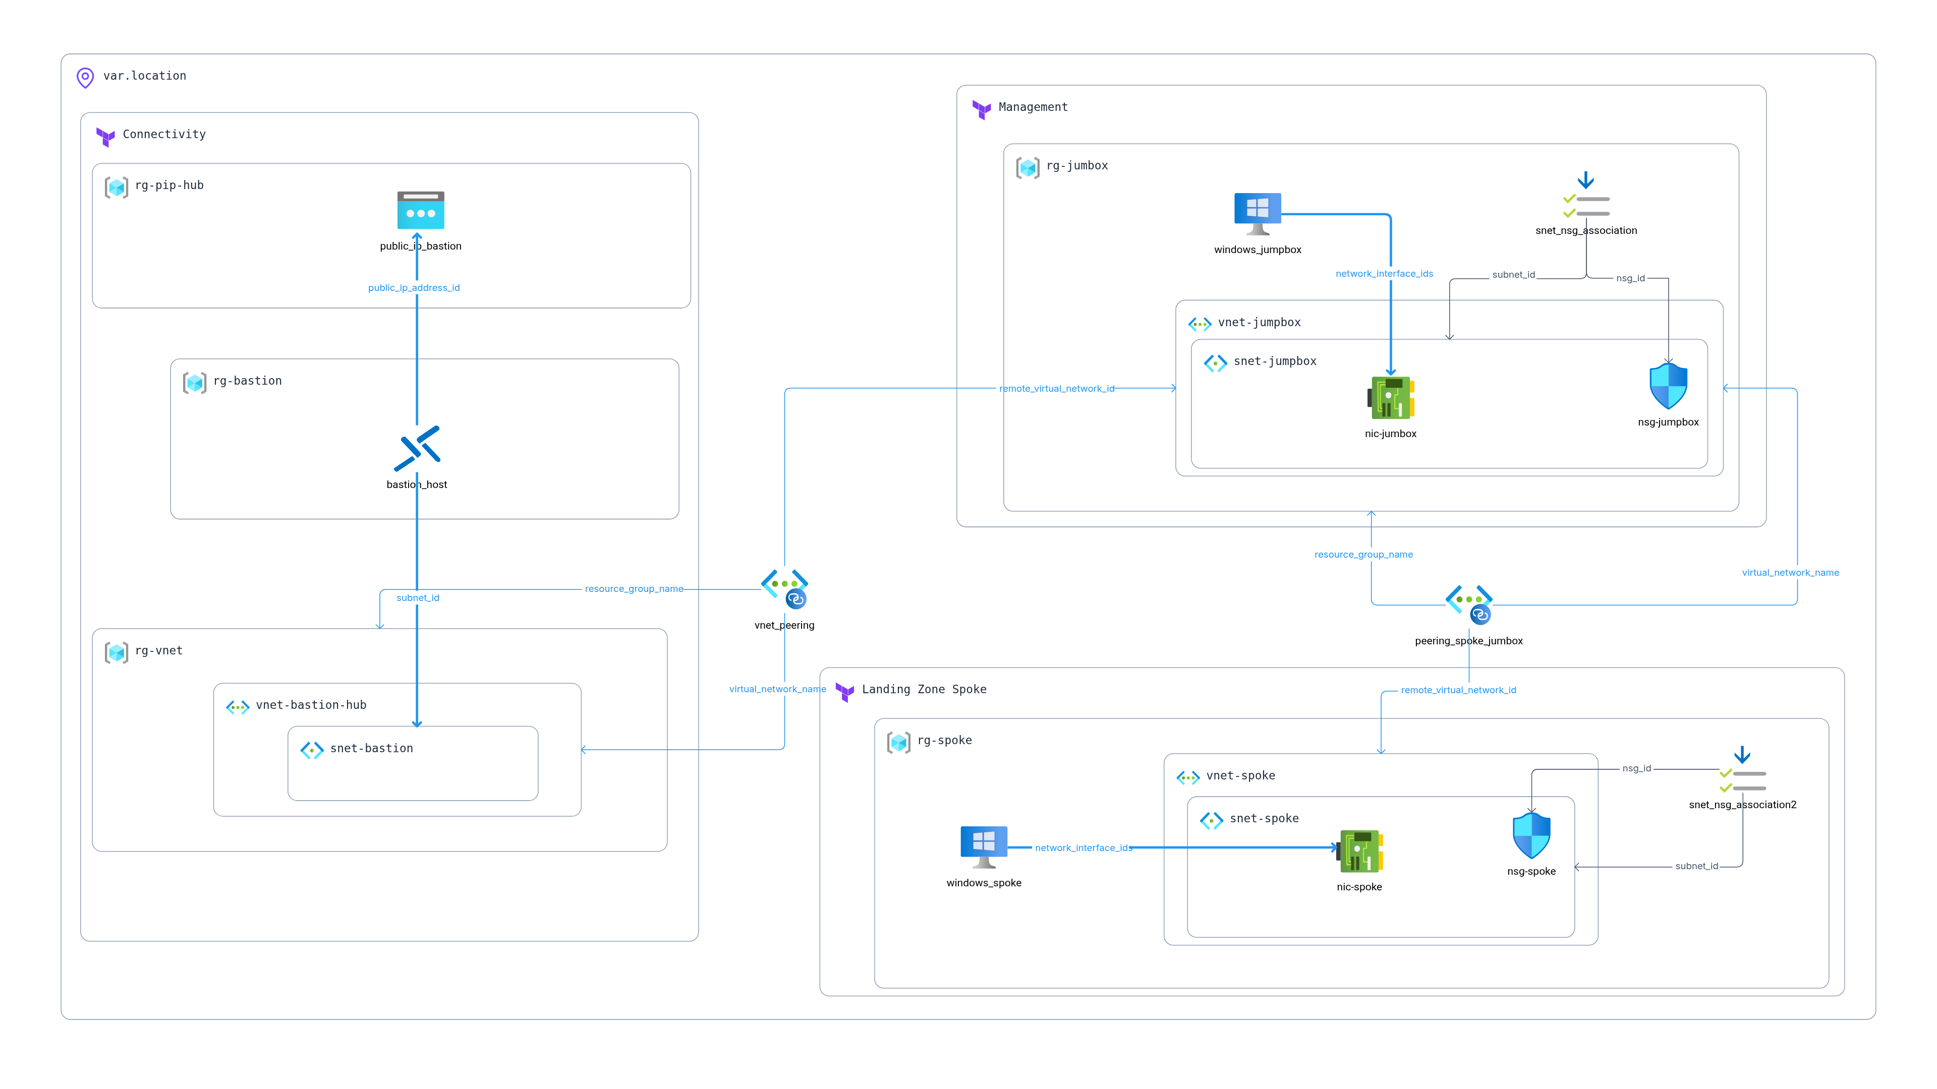The image size is (1937, 1089).
Task: Click the vnet-bastion-hub label text
Action: point(311,705)
